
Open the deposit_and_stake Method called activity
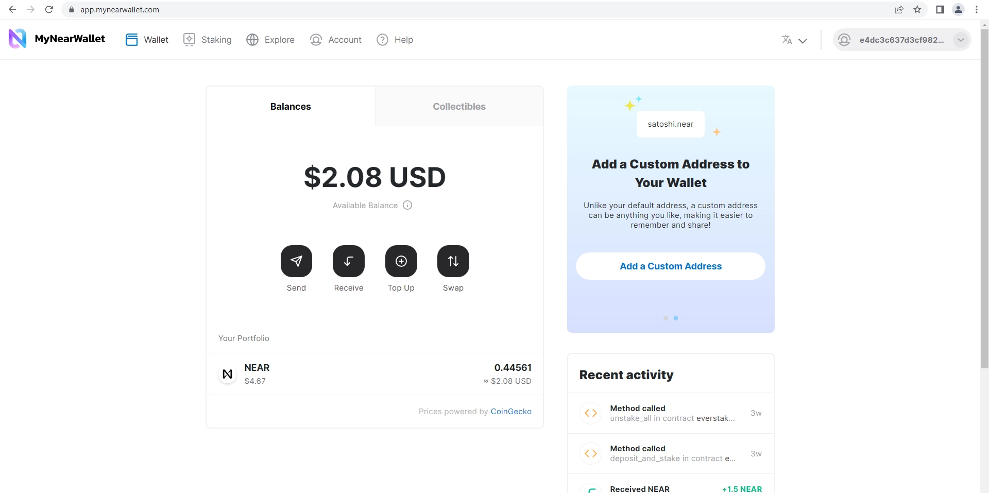(x=671, y=453)
